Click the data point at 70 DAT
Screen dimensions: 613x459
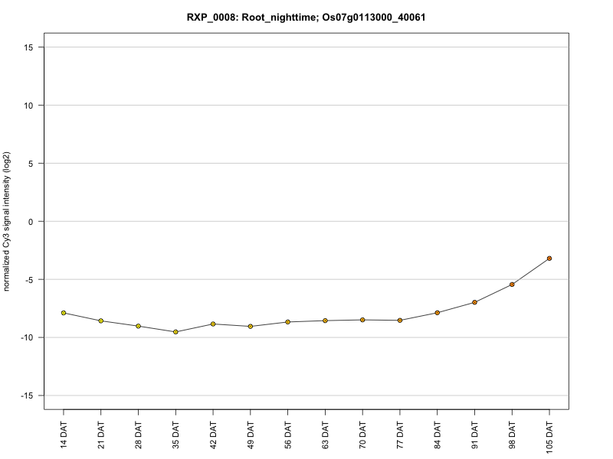click(362, 320)
